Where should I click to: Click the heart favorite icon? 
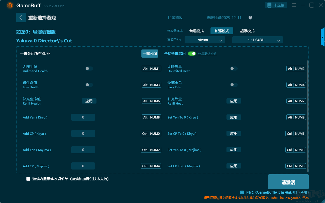250,18
